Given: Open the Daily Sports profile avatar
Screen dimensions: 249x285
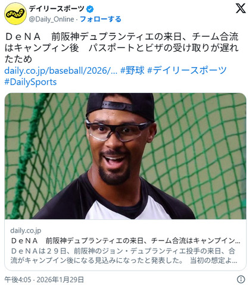Looking at the screenshot, I should (x=15, y=14).
